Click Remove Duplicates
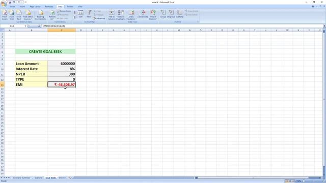 [121, 15]
